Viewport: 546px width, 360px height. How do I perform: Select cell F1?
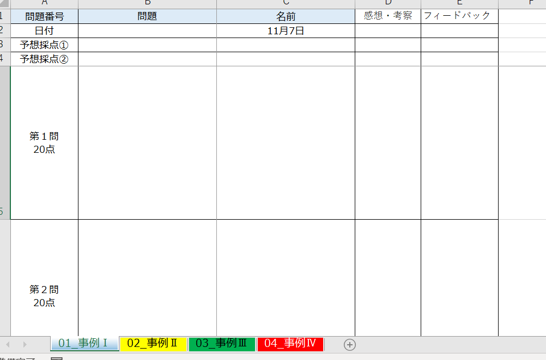coord(523,16)
